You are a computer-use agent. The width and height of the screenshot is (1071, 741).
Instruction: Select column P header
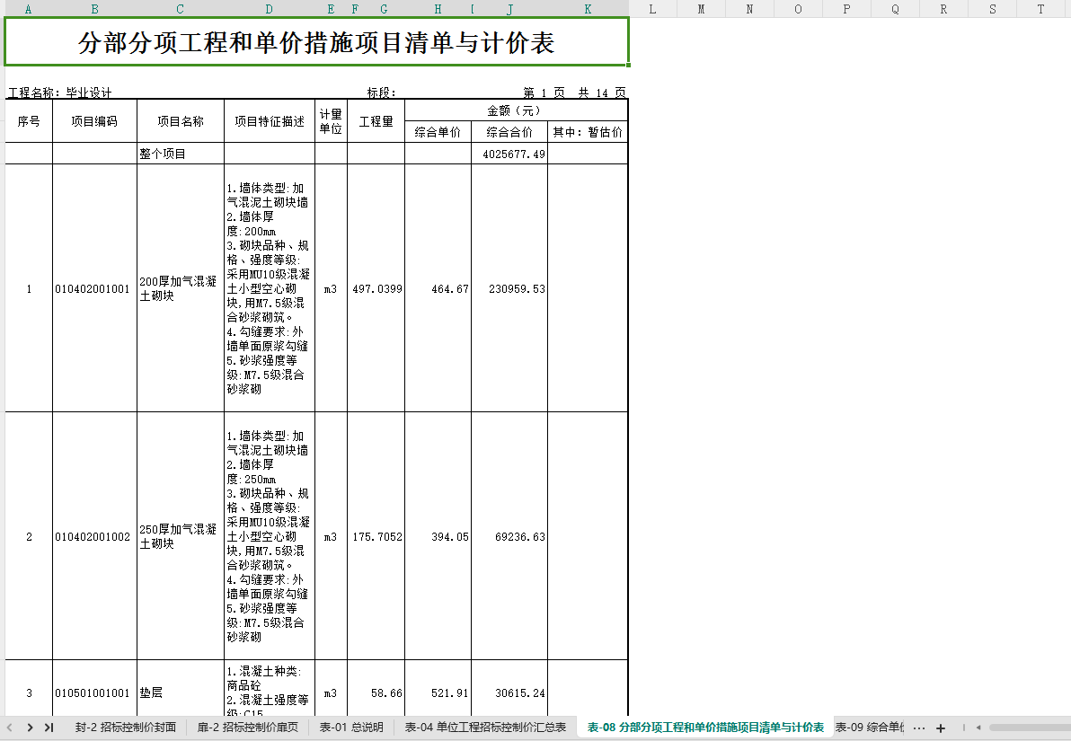(847, 9)
